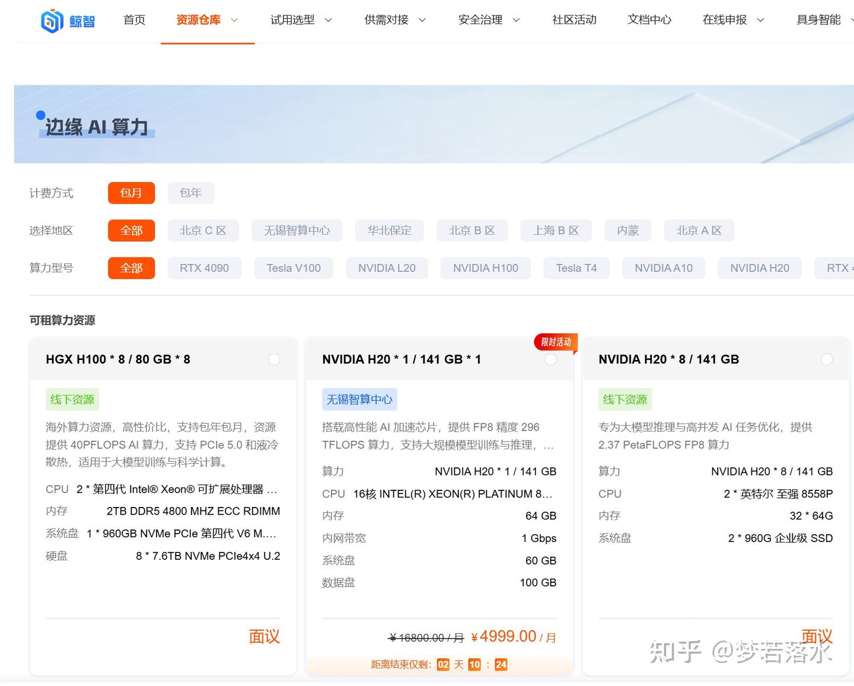Choose 包年 billing option
This screenshot has height=686, width=854.
(190, 193)
